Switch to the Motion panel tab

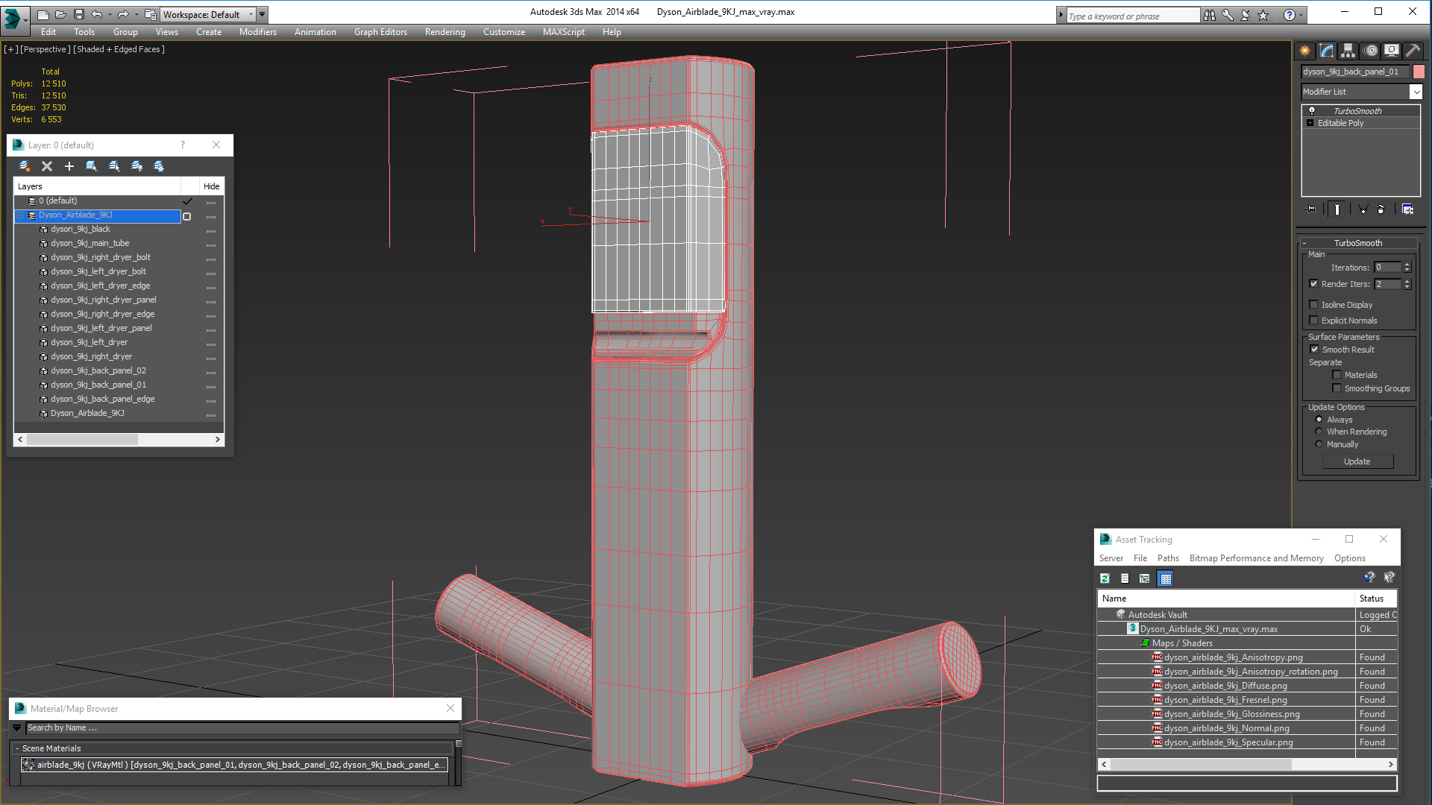[1370, 51]
